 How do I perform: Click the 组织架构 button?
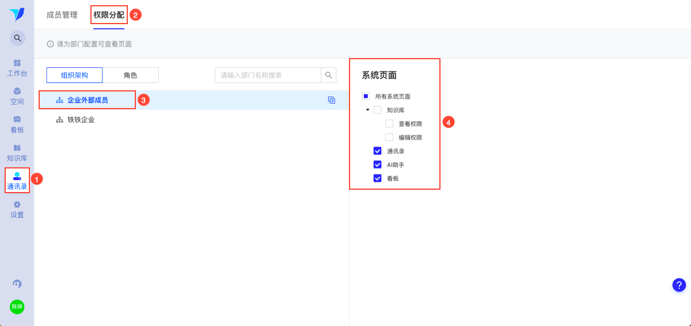(74, 75)
